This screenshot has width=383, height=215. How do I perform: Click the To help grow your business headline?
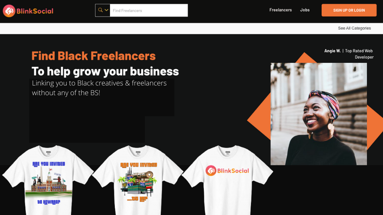pos(105,71)
